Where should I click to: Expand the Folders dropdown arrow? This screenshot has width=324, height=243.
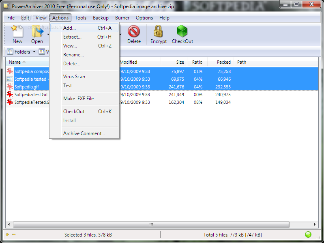click(34, 52)
